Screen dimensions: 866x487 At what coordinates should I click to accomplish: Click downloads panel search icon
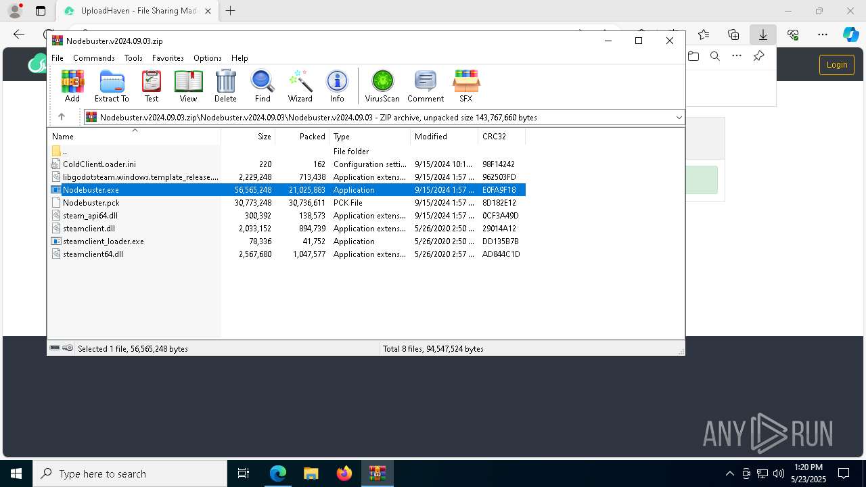[715, 56]
